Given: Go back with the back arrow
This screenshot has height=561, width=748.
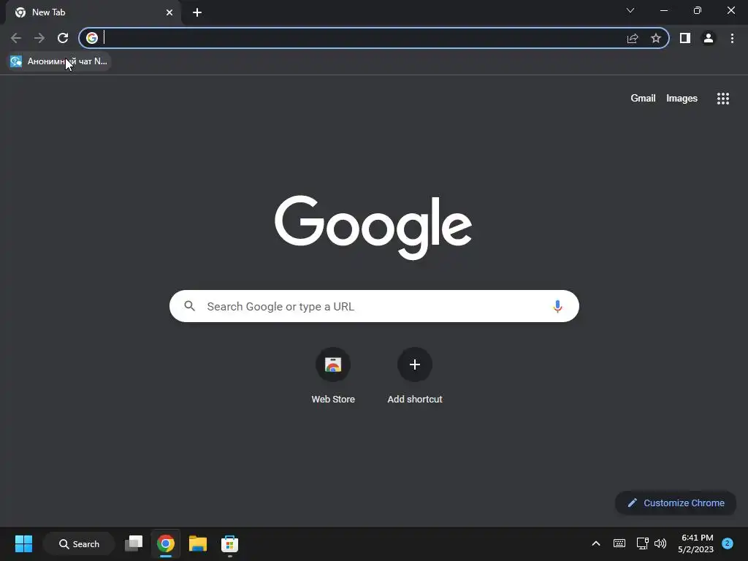Looking at the screenshot, I should [x=16, y=38].
